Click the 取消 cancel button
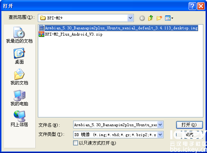Screen dimensions: 207x153 tap(189, 135)
